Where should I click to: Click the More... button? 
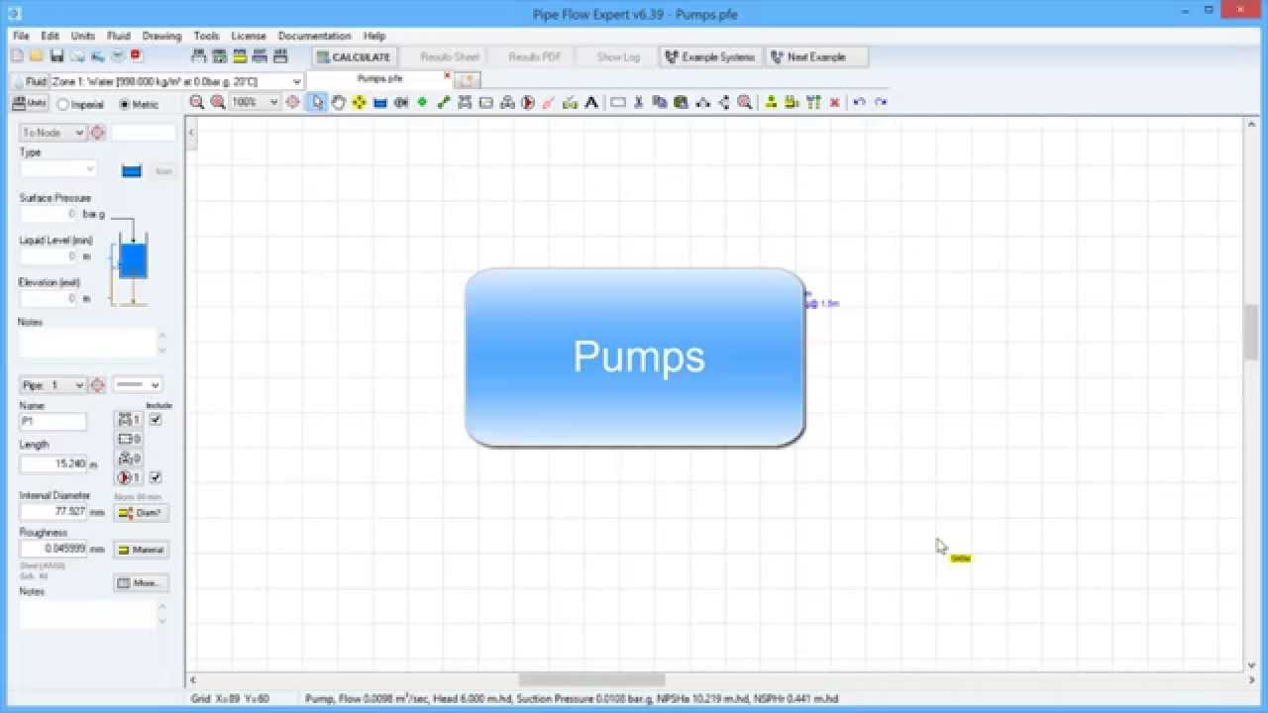pyautogui.click(x=141, y=583)
